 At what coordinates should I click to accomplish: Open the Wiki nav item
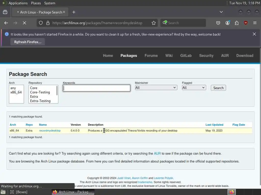coord(169,56)
